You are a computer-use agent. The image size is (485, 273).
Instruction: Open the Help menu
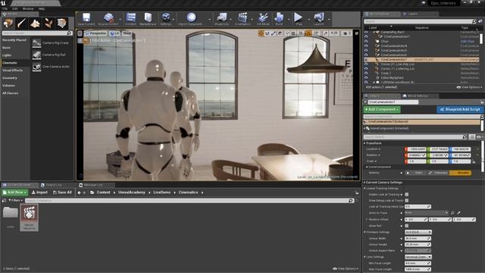point(42,8)
